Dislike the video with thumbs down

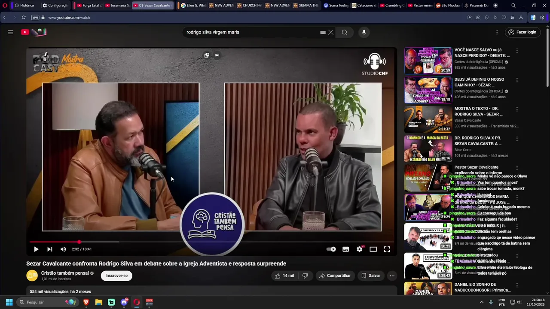coord(305,276)
